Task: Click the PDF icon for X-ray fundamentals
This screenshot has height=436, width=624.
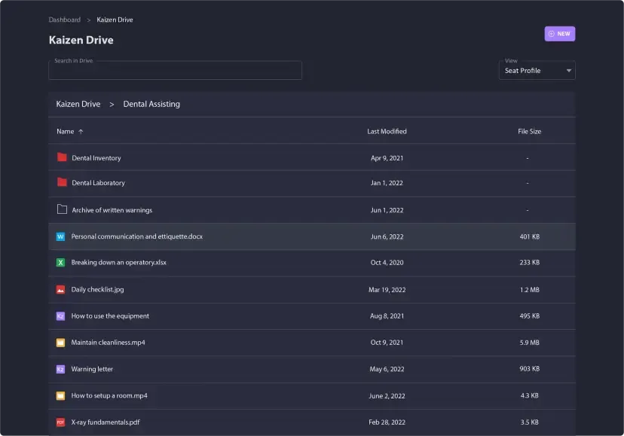Action: 61,422
